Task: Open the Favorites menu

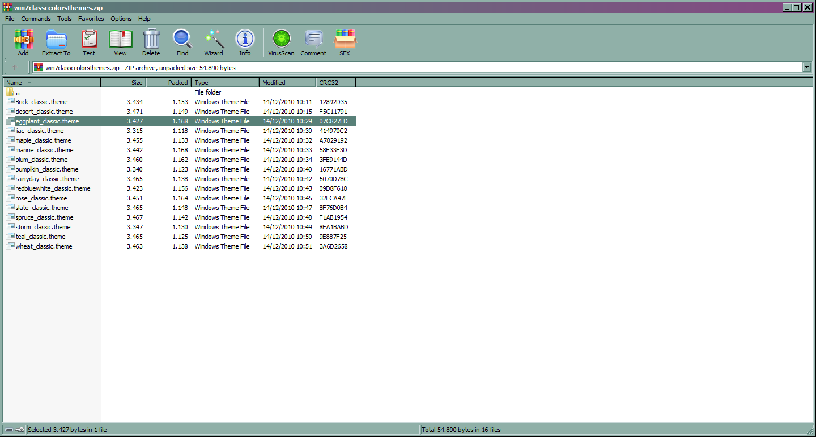Action: pyautogui.click(x=91, y=19)
